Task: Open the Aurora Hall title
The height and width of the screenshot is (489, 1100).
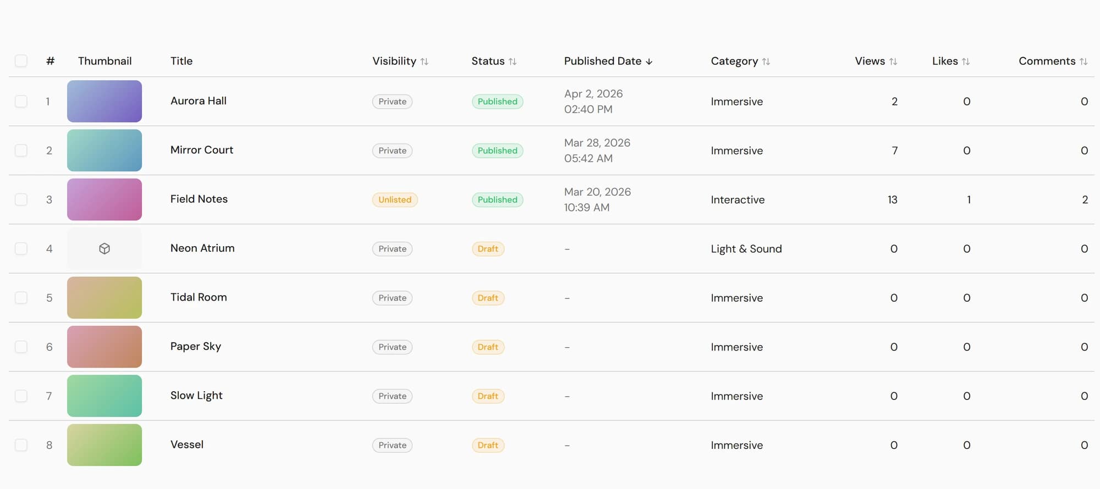Action: pyautogui.click(x=199, y=101)
